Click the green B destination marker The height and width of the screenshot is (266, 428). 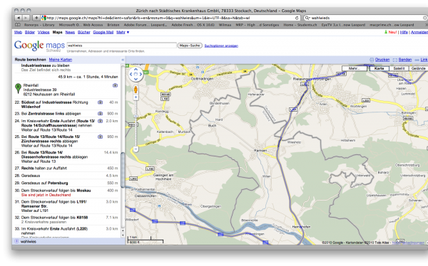[x=18, y=88]
